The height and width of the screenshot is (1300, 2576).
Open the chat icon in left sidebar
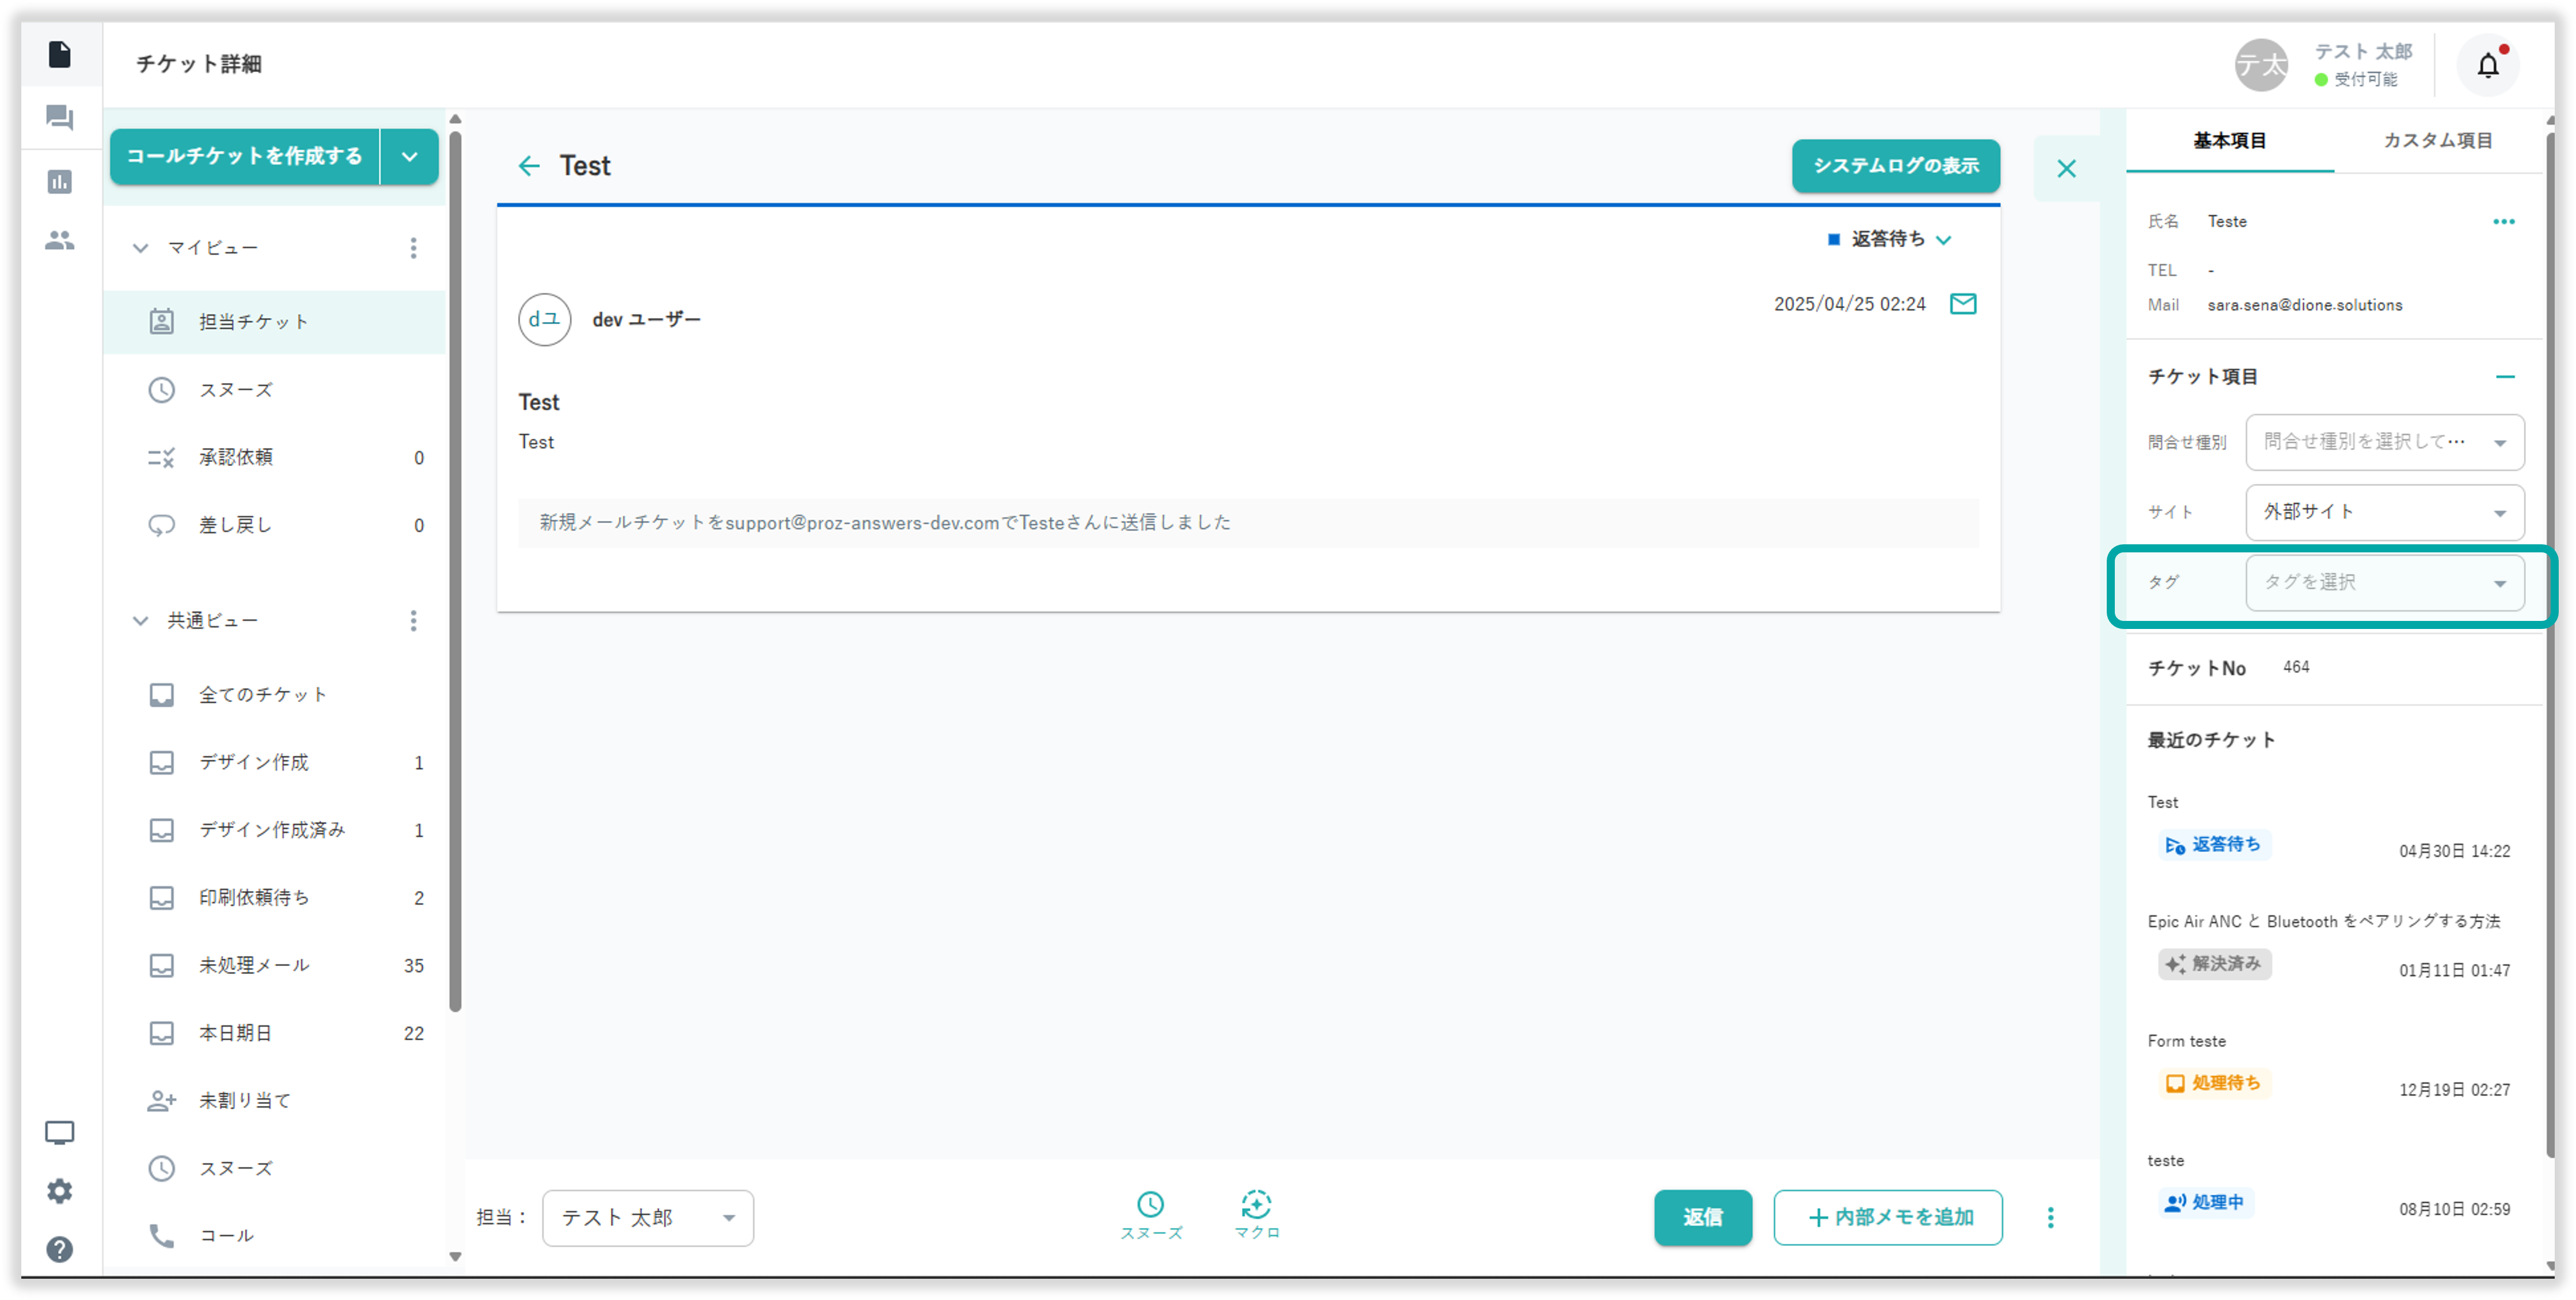pyautogui.click(x=60, y=118)
